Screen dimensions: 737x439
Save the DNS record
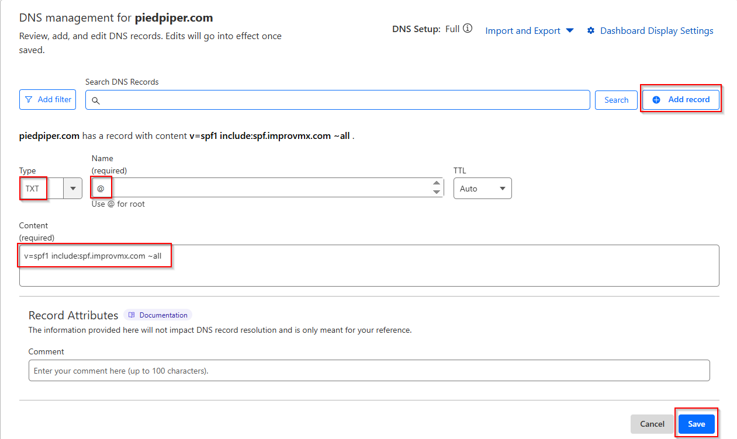pos(696,424)
